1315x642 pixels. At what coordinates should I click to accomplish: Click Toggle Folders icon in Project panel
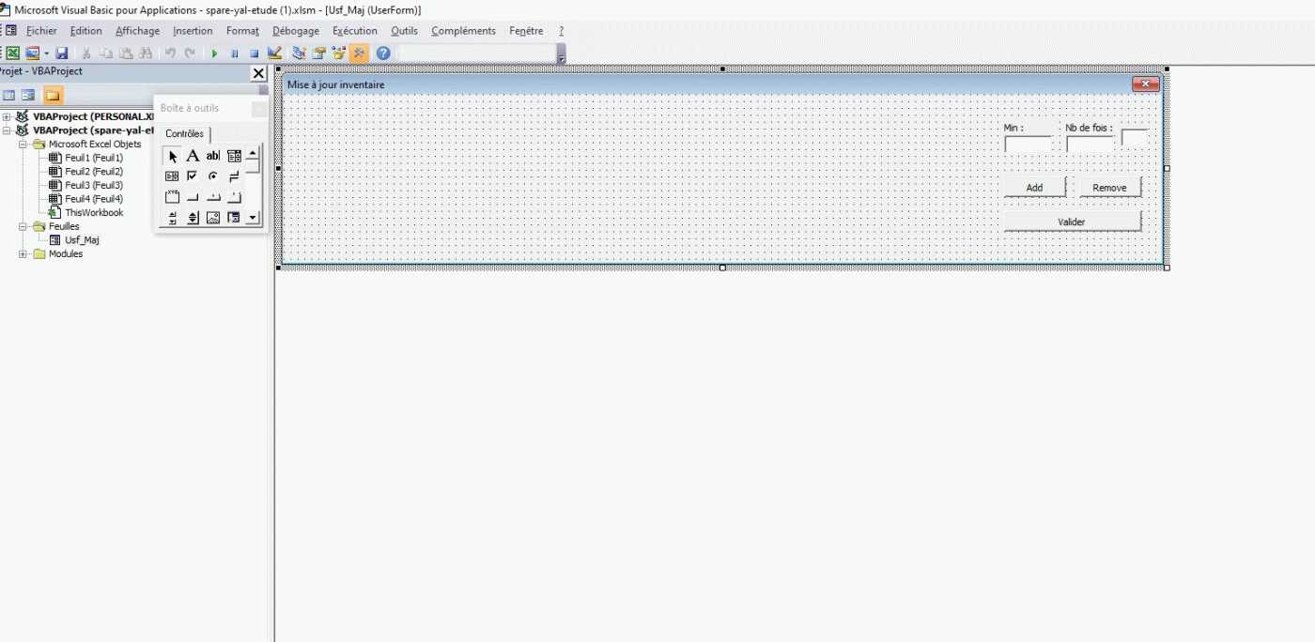click(x=53, y=95)
